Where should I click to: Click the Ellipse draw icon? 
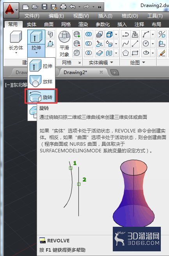pyautogui.click(x=146, y=53)
